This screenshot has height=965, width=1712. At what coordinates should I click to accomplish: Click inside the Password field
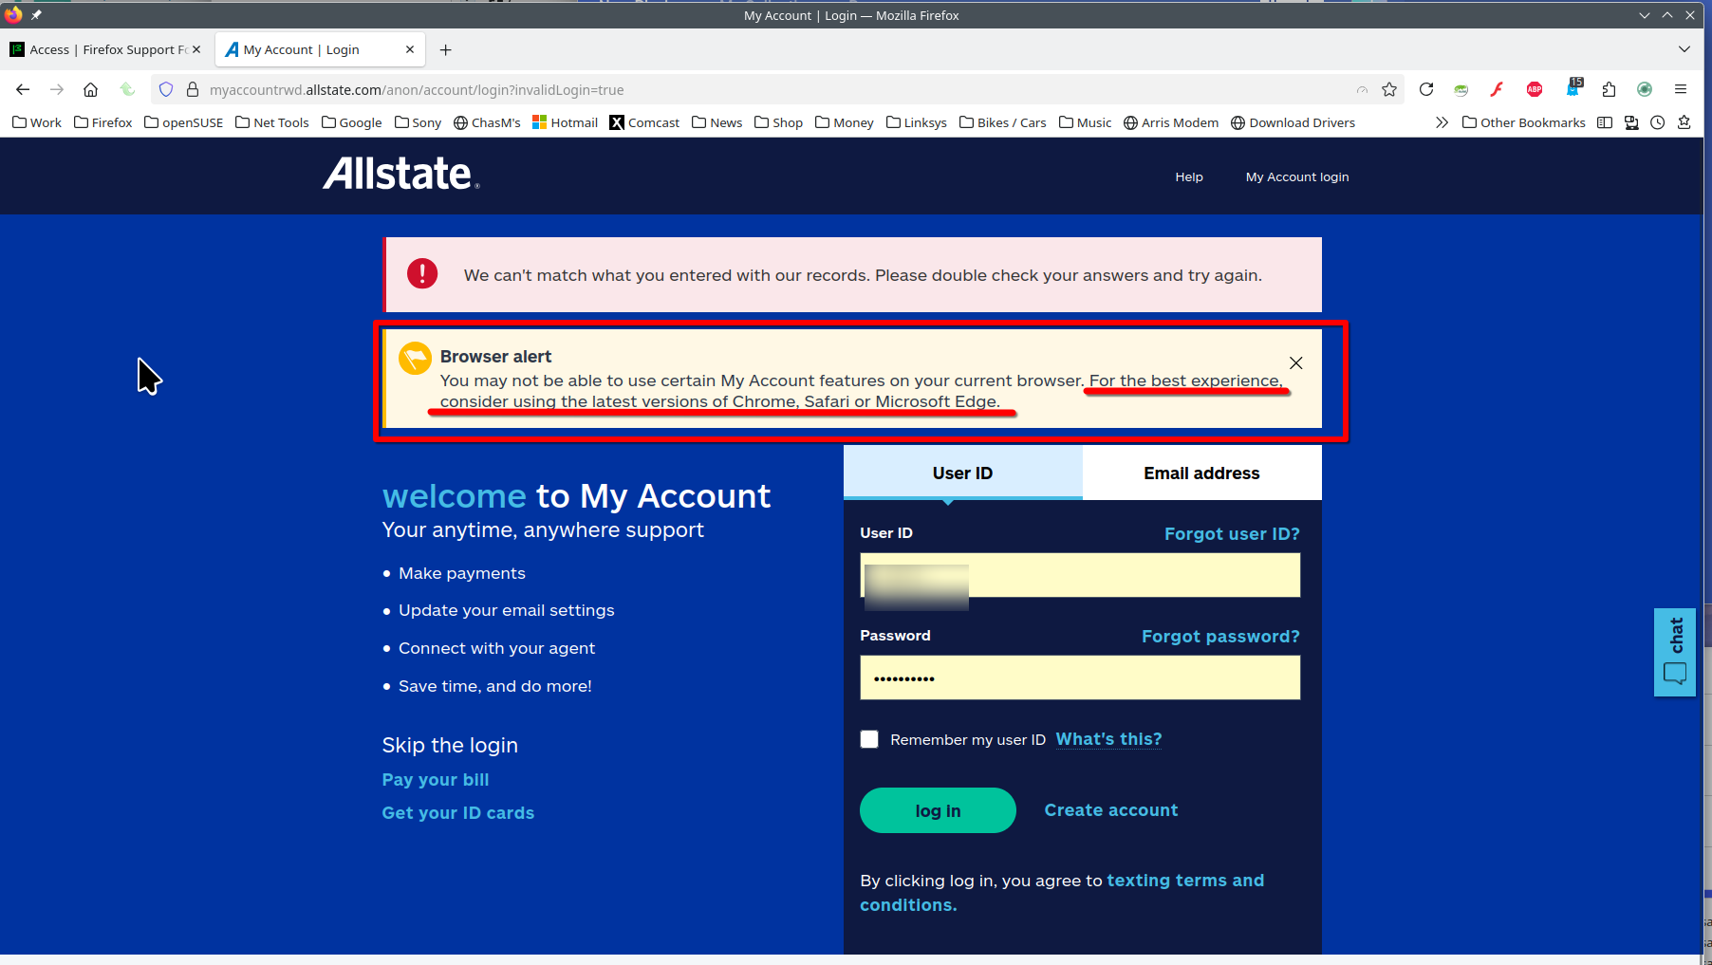click(x=1080, y=677)
